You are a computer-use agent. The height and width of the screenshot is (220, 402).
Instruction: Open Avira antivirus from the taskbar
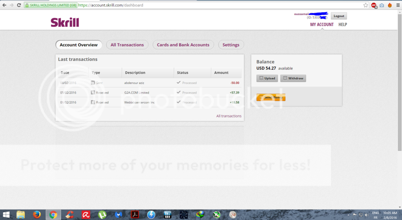pos(86,215)
